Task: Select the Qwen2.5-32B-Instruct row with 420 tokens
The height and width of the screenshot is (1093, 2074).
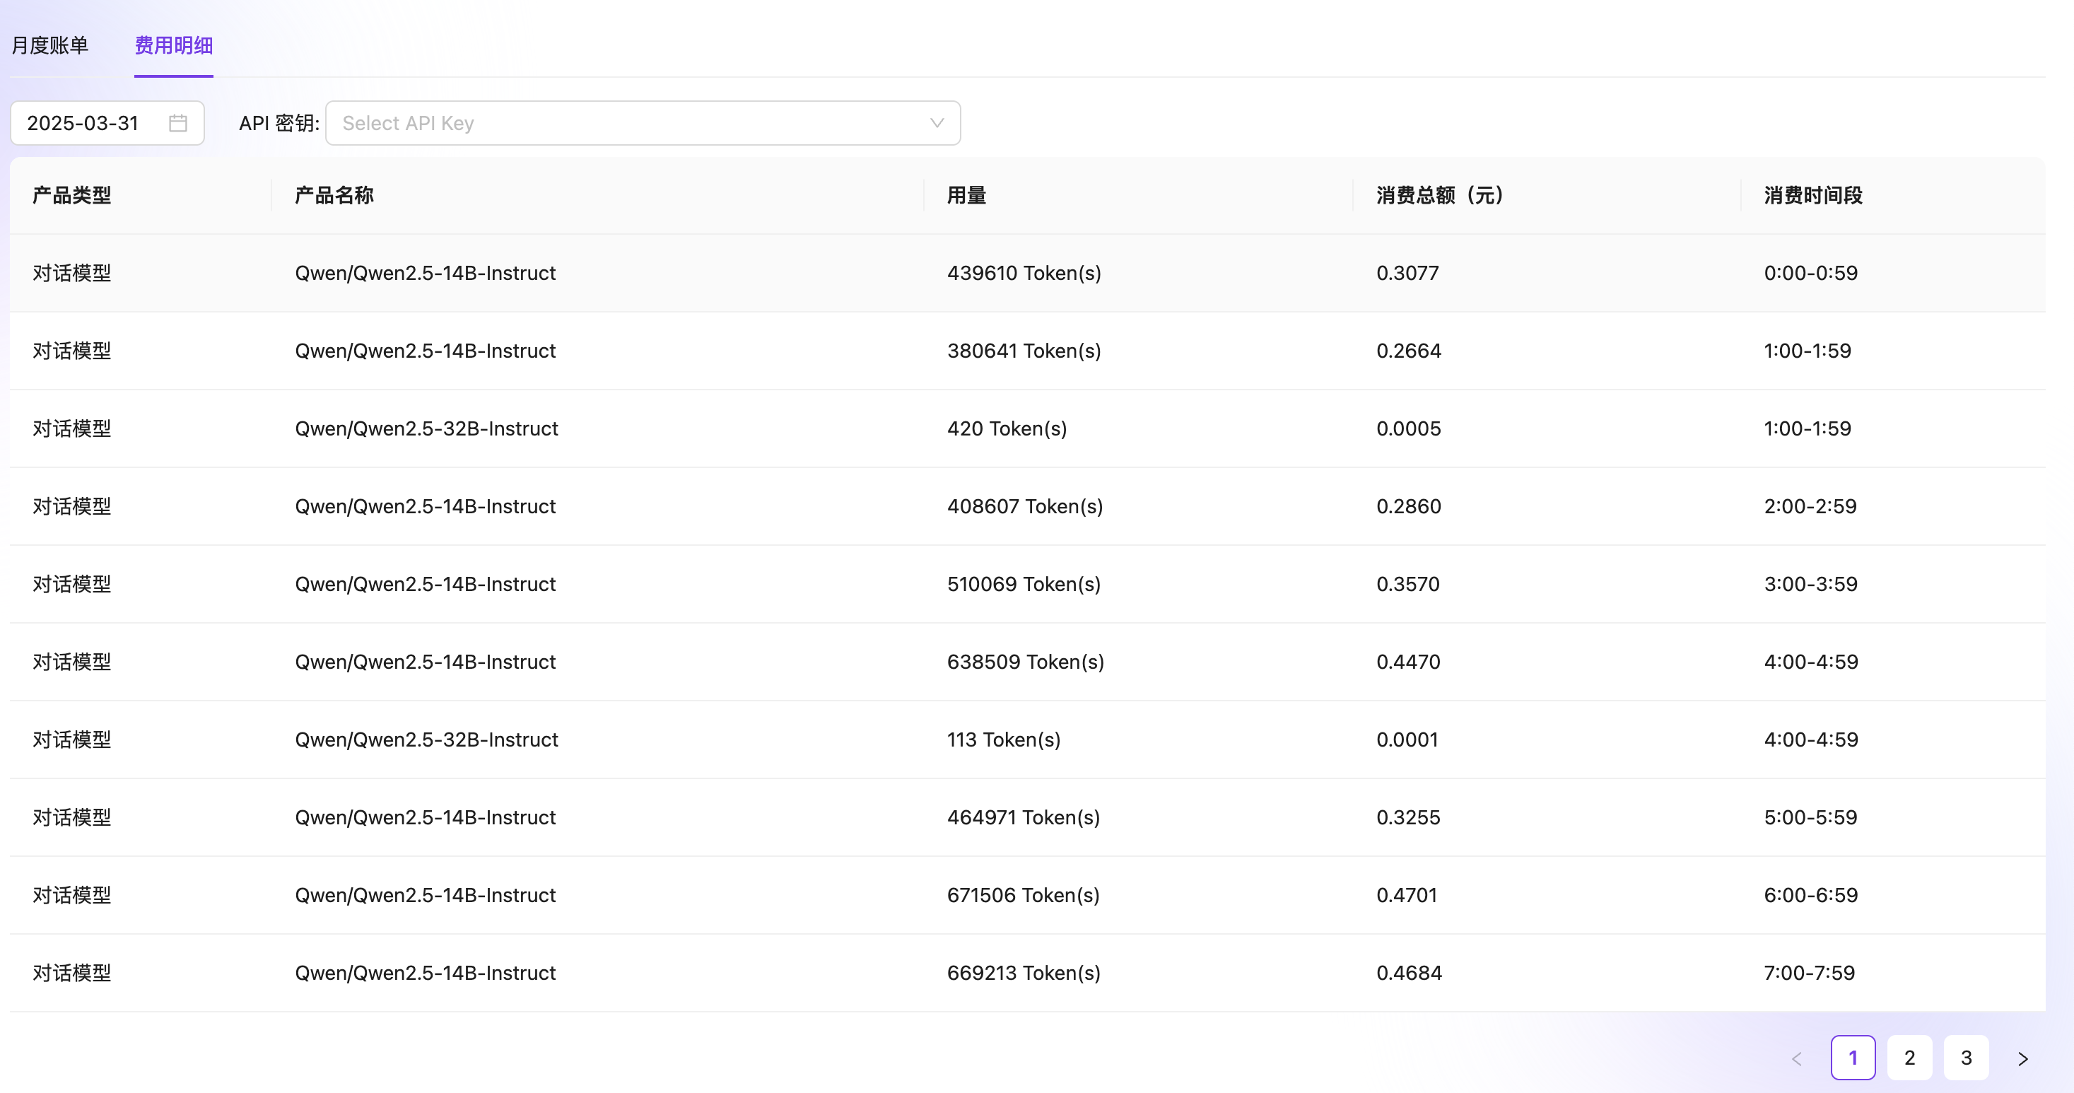Action: [x=1007, y=428]
